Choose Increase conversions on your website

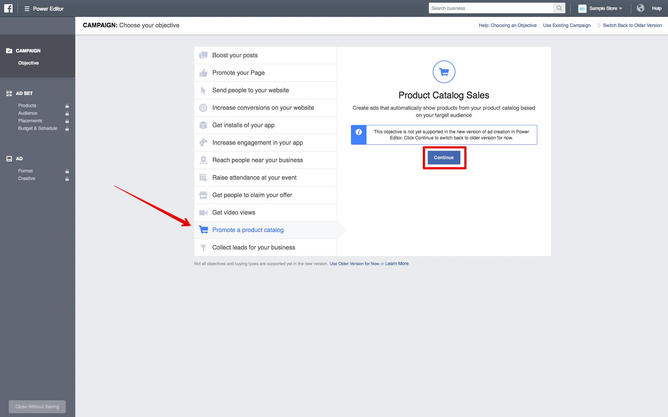pyautogui.click(x=265, y=108)
